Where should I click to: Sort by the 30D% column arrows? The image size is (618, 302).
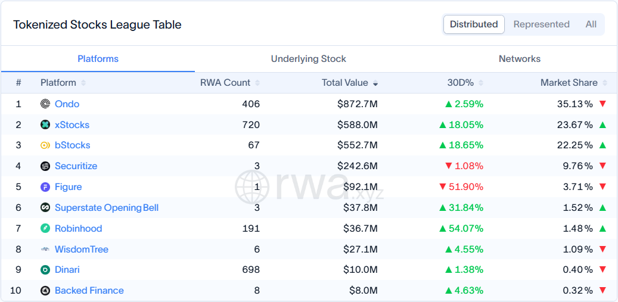(481, 83)
